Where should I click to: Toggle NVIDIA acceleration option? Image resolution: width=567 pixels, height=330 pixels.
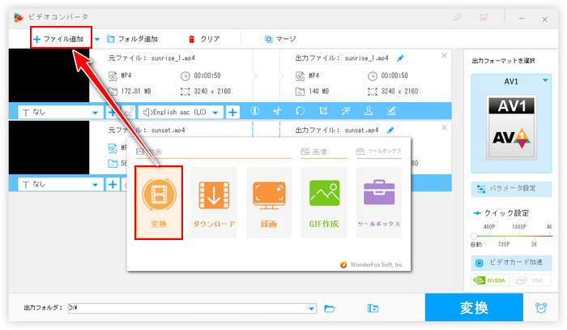pyautogui.click(x=491, y=281)
